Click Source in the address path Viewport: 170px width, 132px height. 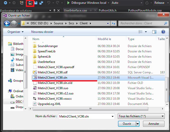[58, 23]
